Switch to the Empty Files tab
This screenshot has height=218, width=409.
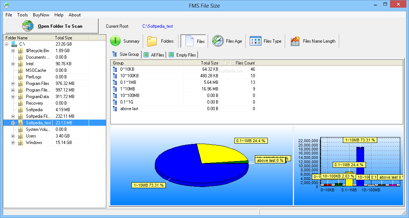[x=183, y=55]
